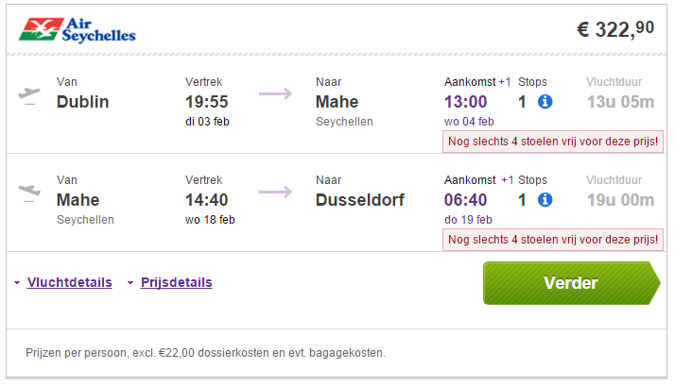
Task: Expand the Vluchtdetails arrow toggle
Action: 17,283
